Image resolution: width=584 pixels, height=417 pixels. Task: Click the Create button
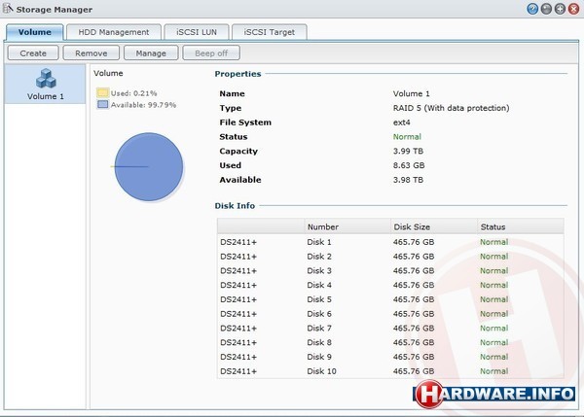[x=33, y=53]
